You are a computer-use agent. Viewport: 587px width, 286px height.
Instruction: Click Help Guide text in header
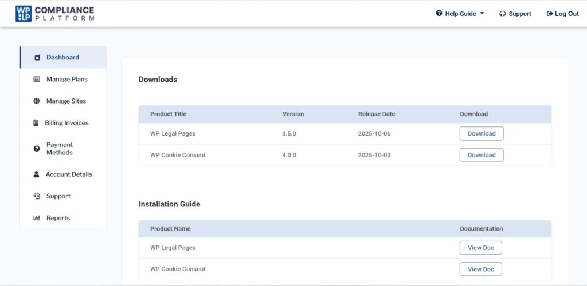point(460,14)
